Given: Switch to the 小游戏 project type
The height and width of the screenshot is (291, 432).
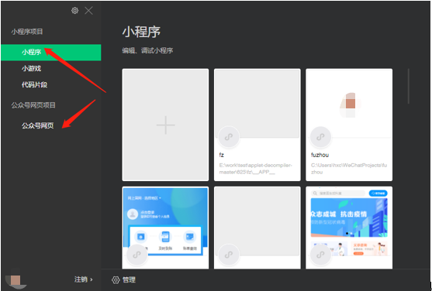Looking at the screenshot, I should pos(31,68).
